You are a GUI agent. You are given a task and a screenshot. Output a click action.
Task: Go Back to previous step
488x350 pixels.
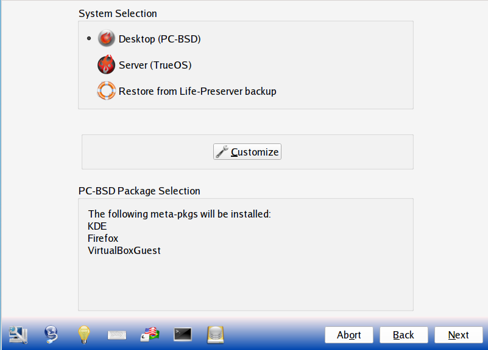click(x=404, y=335)
